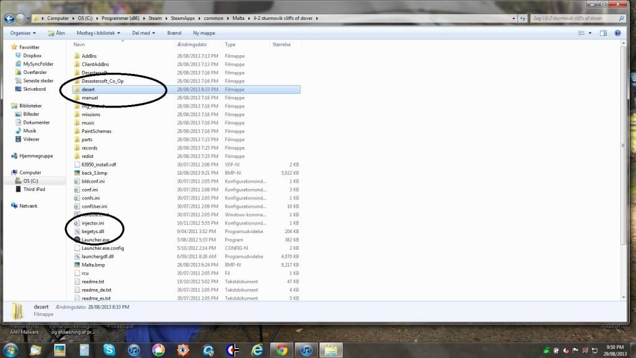This screenshot has height=358, width=636.
Task: Open Seneste steder in the sidebar
Action: click(38, 81)
